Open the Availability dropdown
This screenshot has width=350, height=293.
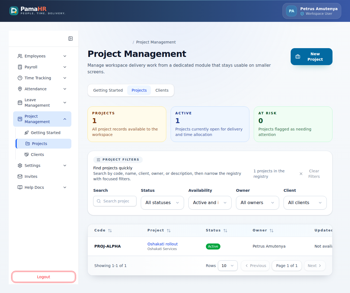click(210, 203)
